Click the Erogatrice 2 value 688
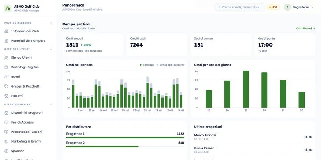Viewport: 321px width, 160px height. click(181, 143)
